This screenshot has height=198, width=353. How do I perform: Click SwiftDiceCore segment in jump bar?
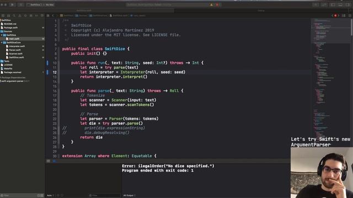[x=98, y=15]
